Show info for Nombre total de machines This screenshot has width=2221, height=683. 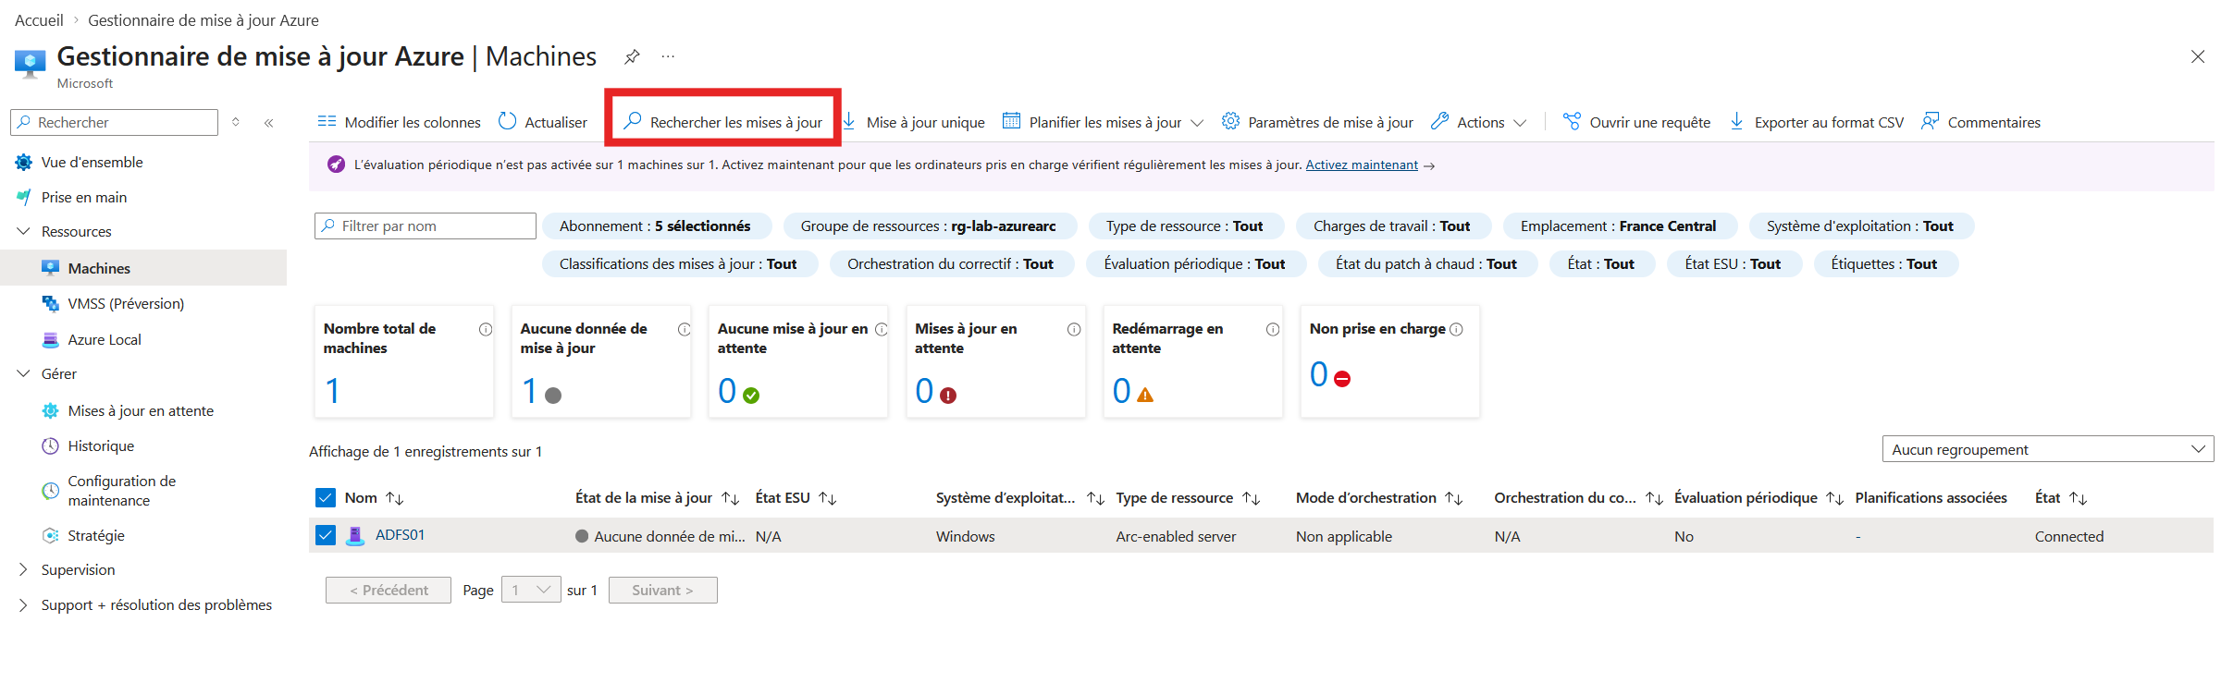point(486,330)
